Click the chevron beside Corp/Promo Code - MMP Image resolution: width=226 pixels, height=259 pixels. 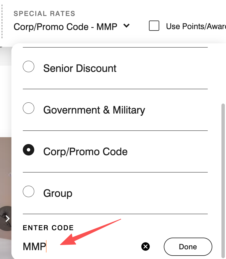(126, 26)
